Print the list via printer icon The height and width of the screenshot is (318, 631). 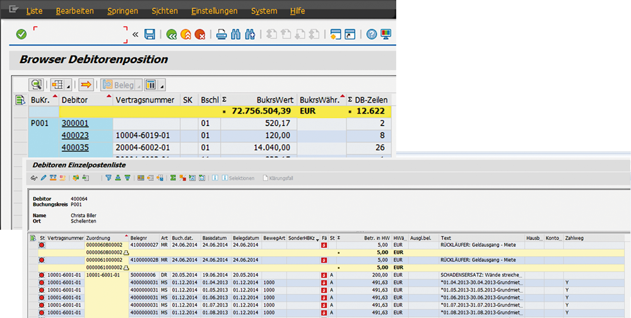221,34
